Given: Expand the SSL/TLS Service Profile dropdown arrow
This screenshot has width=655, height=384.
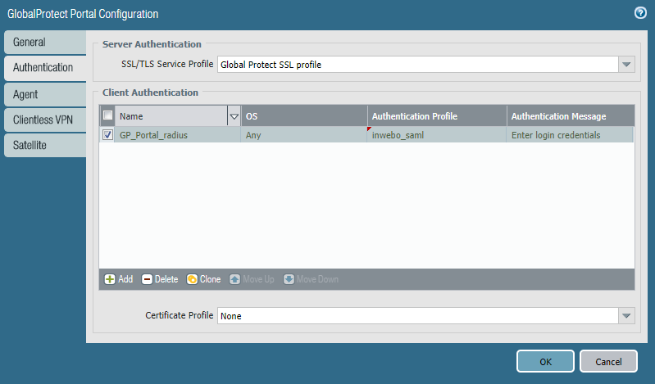Looking at the screenshot, I should pos(626,65).
